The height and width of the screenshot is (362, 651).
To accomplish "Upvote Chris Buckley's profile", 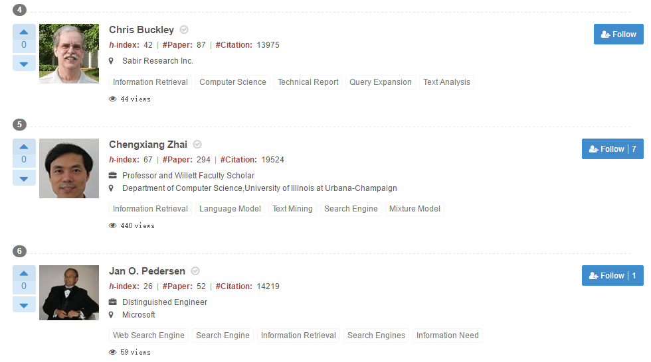I will click(x=24, y=31).
